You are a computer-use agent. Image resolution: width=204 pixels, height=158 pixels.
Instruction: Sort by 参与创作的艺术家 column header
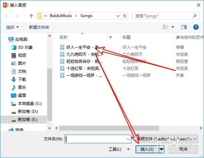[x=190, y=37]
